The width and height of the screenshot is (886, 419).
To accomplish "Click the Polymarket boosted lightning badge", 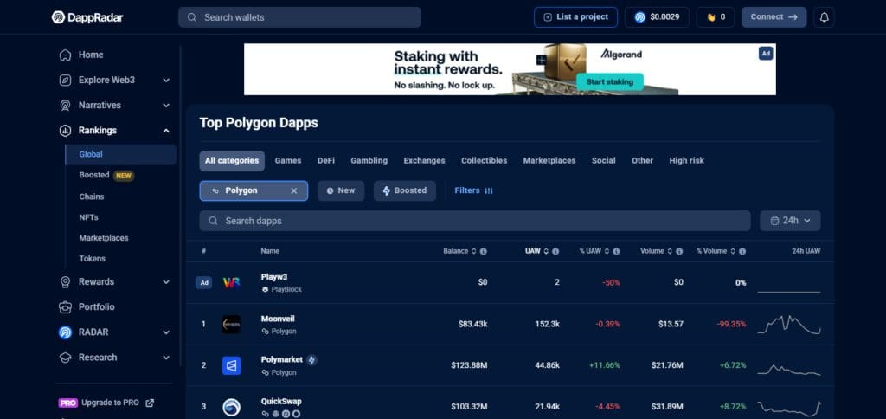I will [311, 359].
